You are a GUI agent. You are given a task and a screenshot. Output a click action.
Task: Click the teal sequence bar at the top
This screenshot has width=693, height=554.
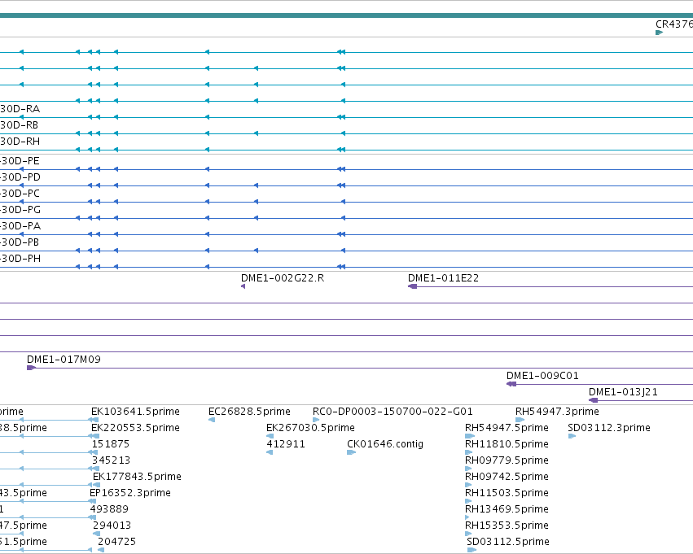point(347,15)
